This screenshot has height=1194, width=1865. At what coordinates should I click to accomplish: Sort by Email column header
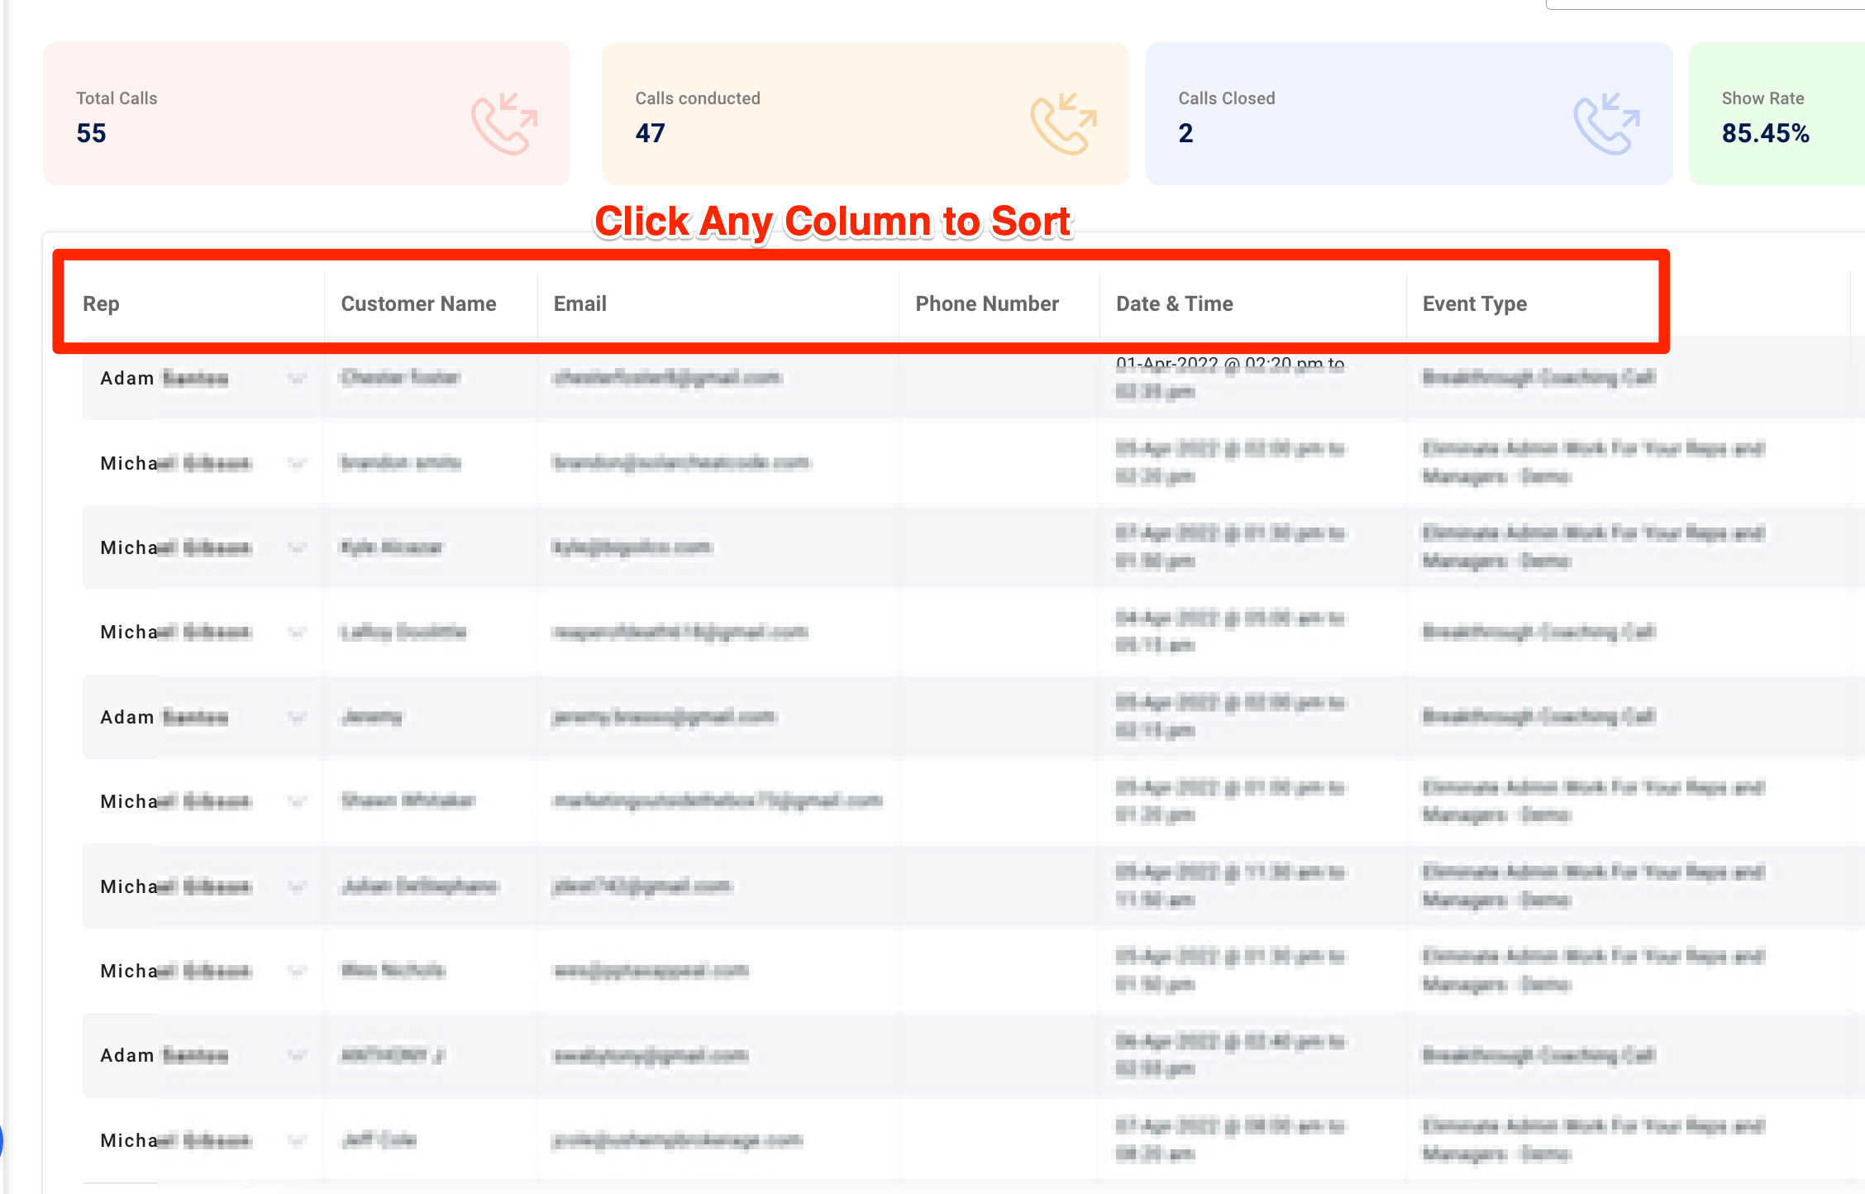click(x=580, y=303)
